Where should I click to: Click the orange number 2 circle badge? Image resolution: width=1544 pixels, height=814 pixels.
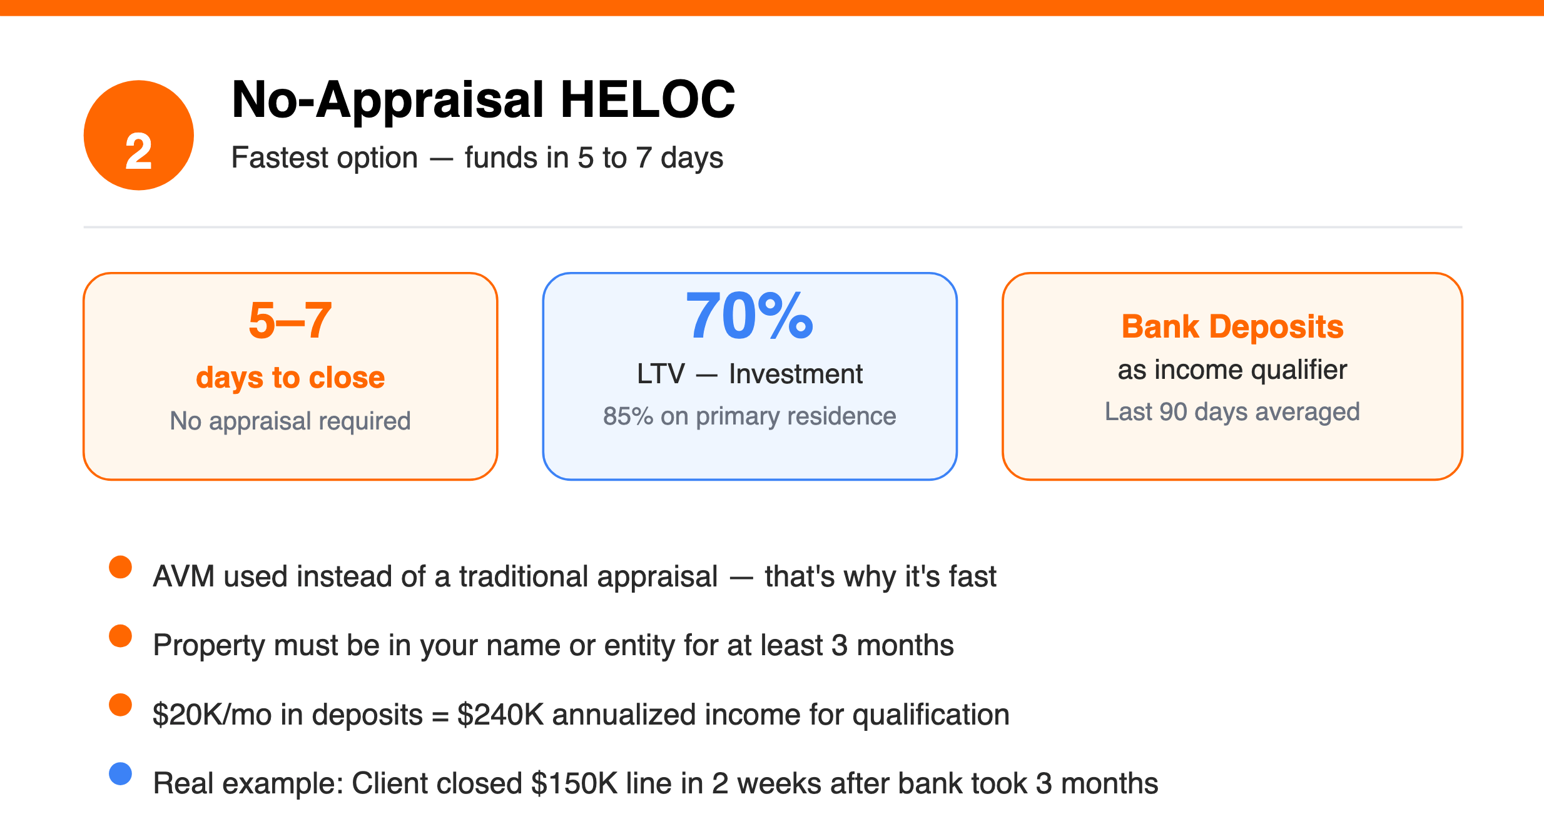pos(139,135)
